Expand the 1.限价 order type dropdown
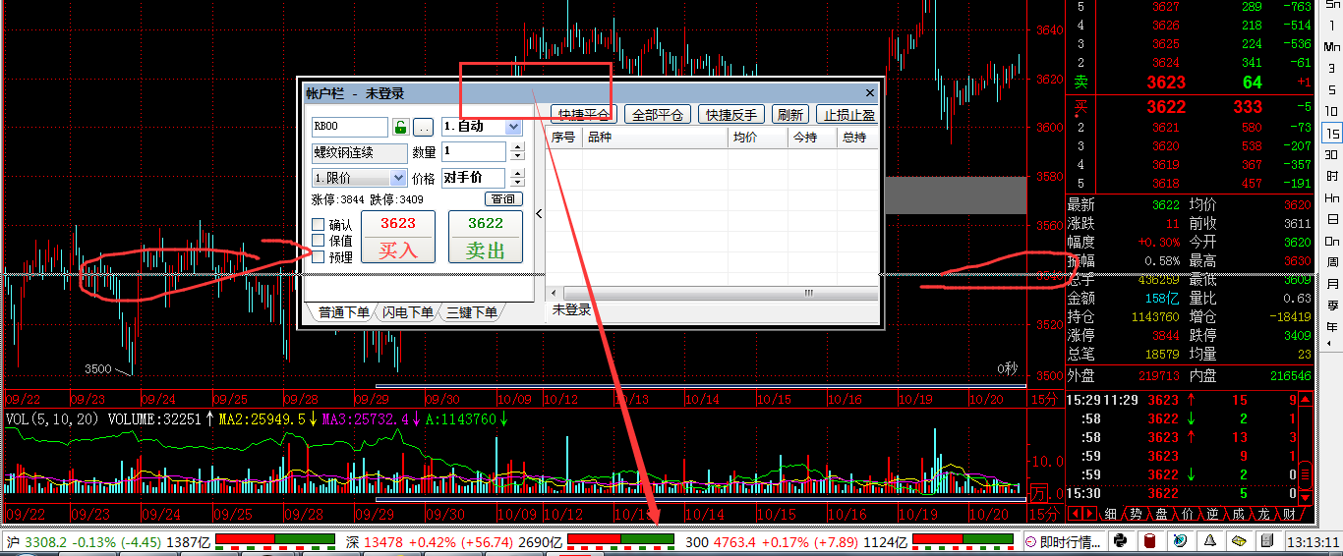Image resolution: width=1343 pixels, height=556 pixels. click(x=359, y=178)
